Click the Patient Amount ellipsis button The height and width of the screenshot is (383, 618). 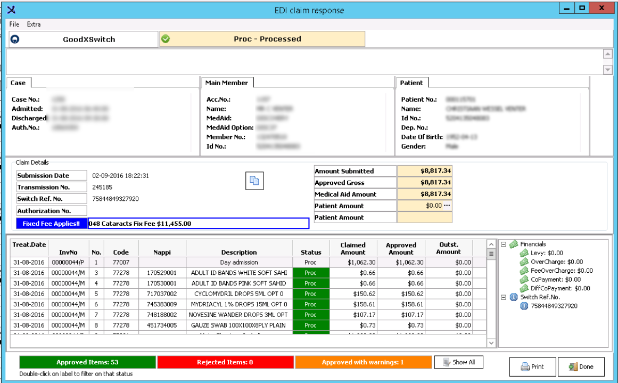pyautogui.click(x=447, y=206)
